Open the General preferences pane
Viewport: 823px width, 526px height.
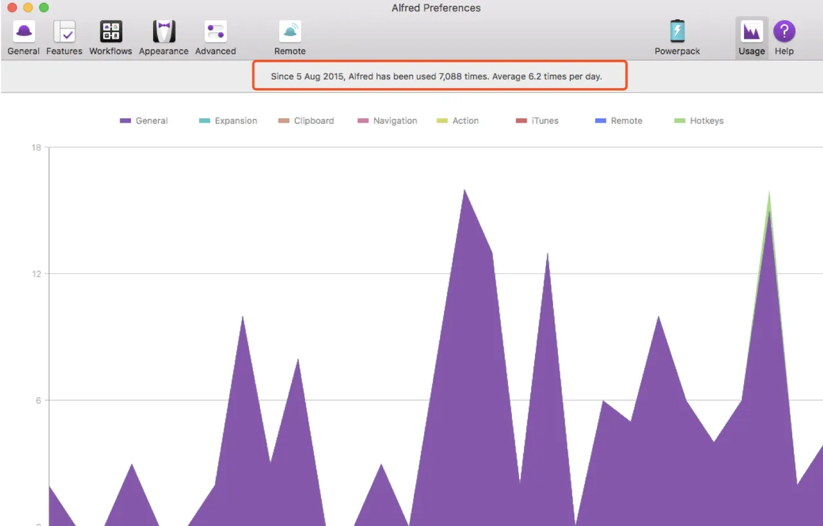click(24, 38)
